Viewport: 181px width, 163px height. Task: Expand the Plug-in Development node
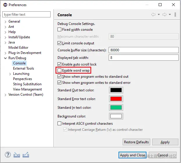click(5, 53)
